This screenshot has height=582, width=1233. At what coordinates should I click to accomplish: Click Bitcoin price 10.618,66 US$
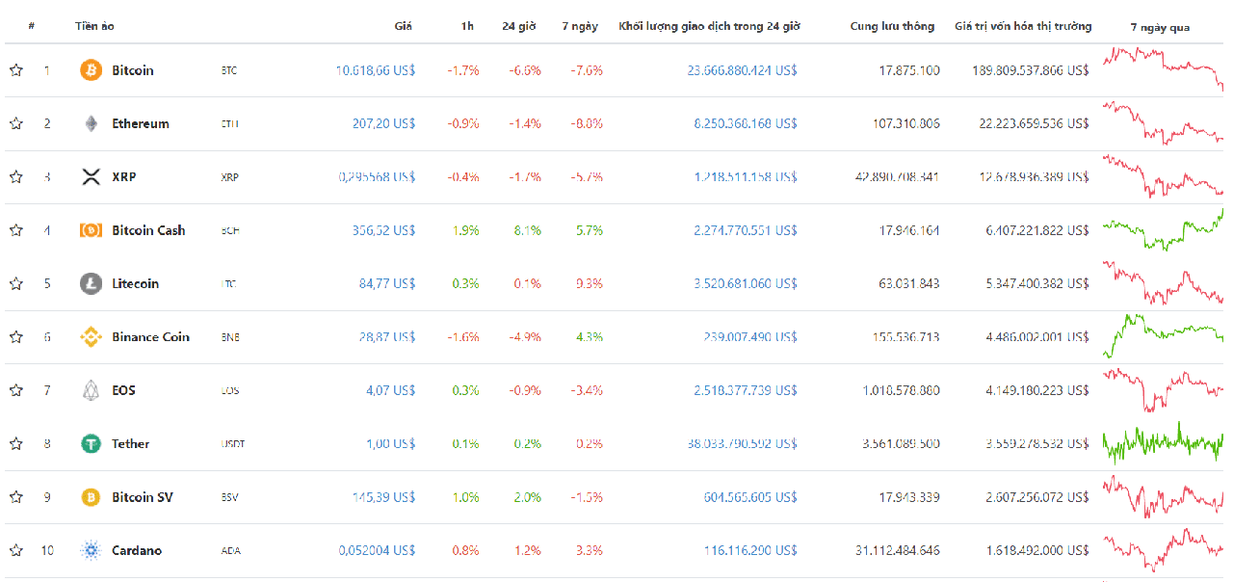(376, 70)
